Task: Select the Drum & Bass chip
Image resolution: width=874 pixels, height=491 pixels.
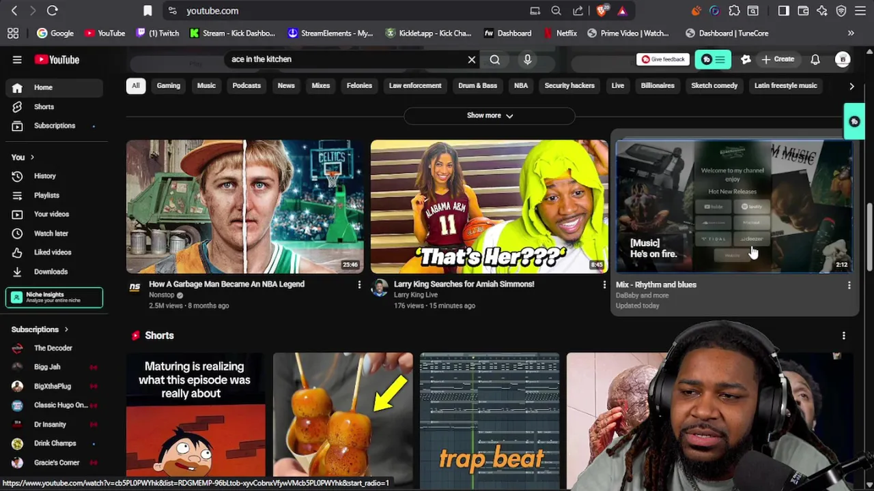Action: click(477, 86)
